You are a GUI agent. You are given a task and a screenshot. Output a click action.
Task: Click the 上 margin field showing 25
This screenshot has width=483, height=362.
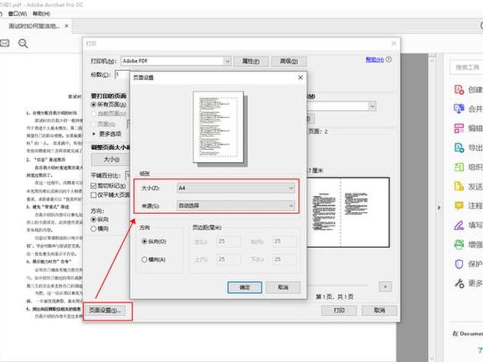tap(228, 259)
